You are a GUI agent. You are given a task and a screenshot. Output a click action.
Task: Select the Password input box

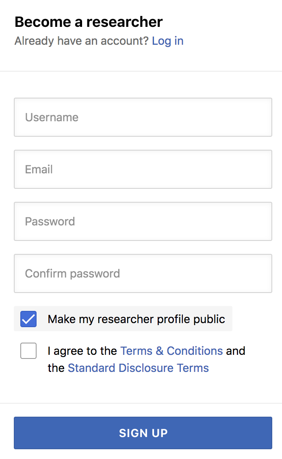click(143, 221)
